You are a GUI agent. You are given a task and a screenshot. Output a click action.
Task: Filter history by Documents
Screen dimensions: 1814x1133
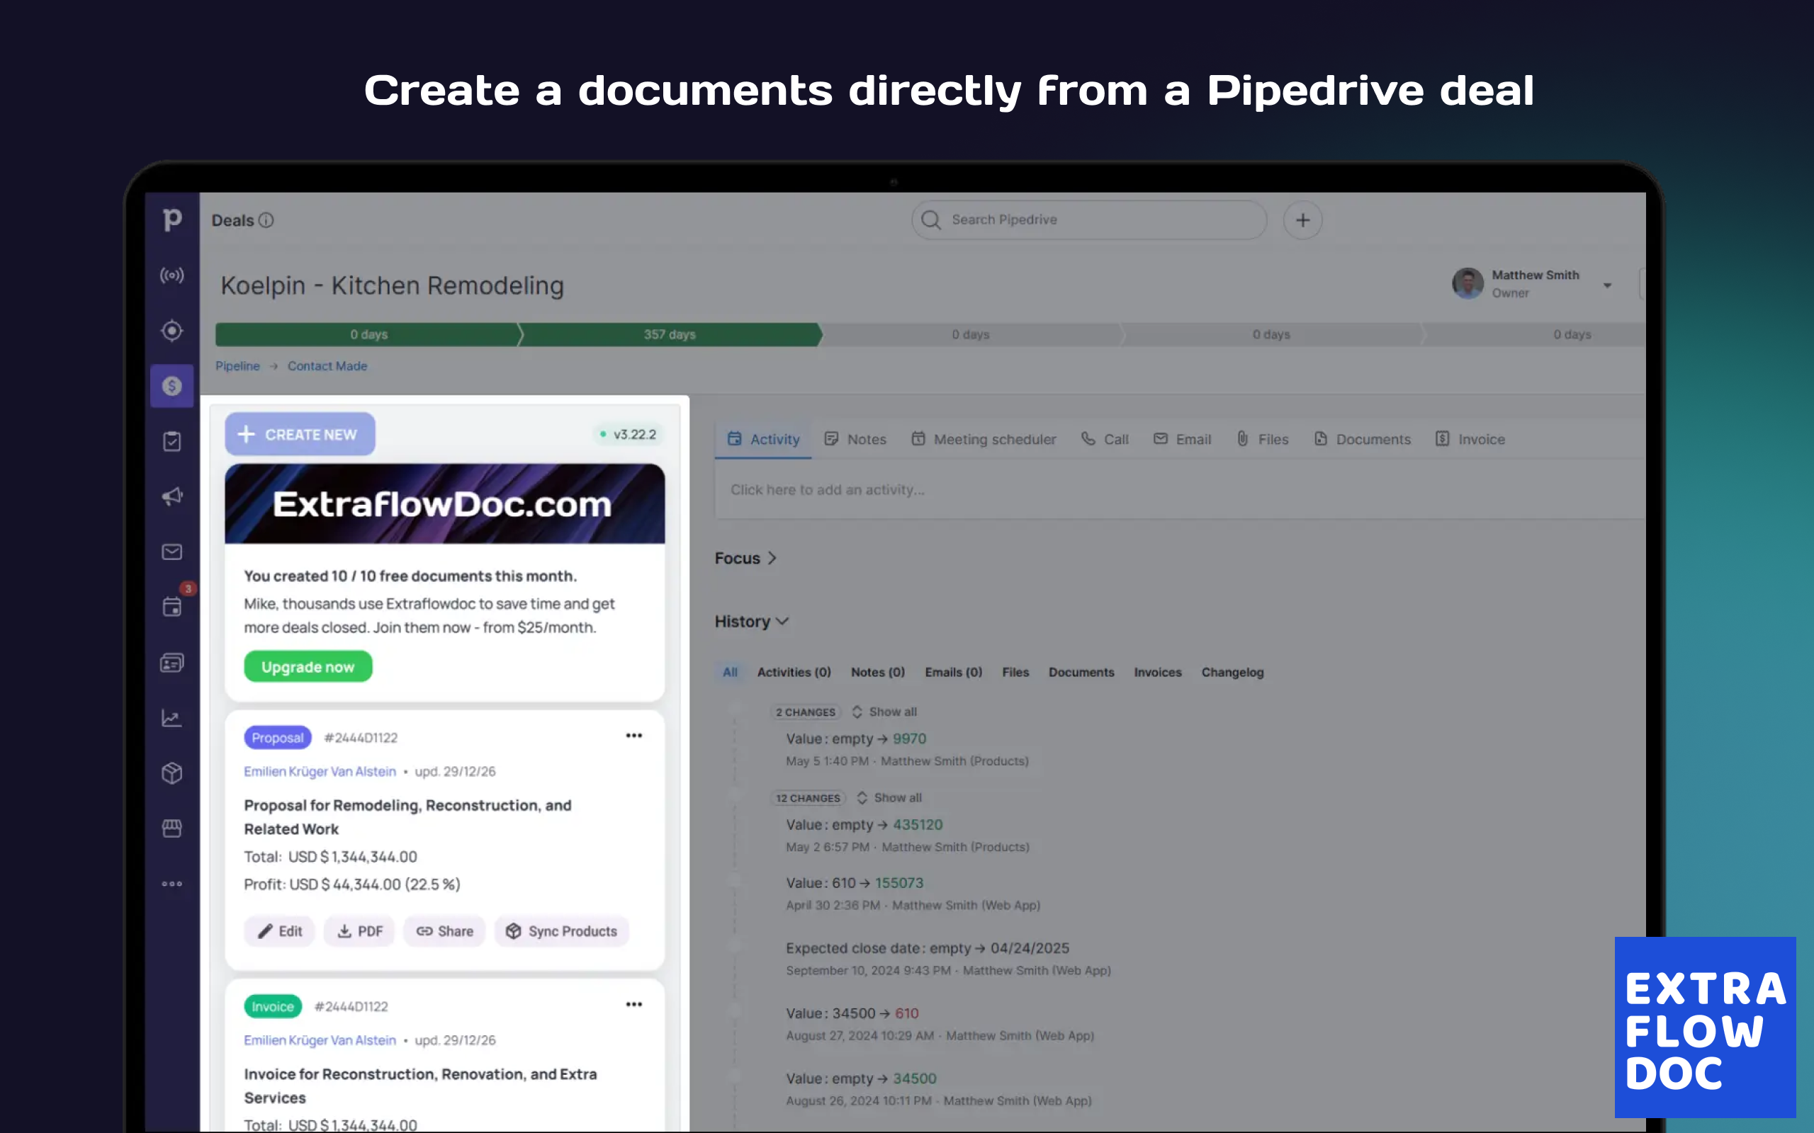click(x=1081, y=672)
